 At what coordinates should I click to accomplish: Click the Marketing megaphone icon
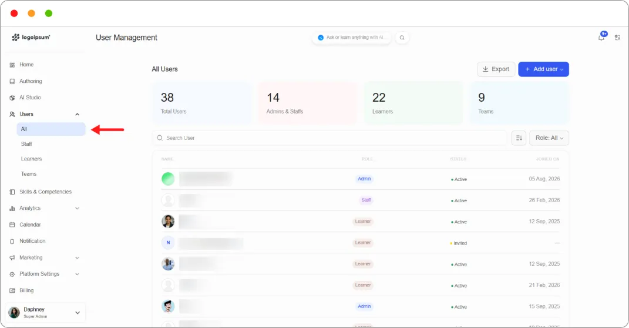(x=12, y=257)
